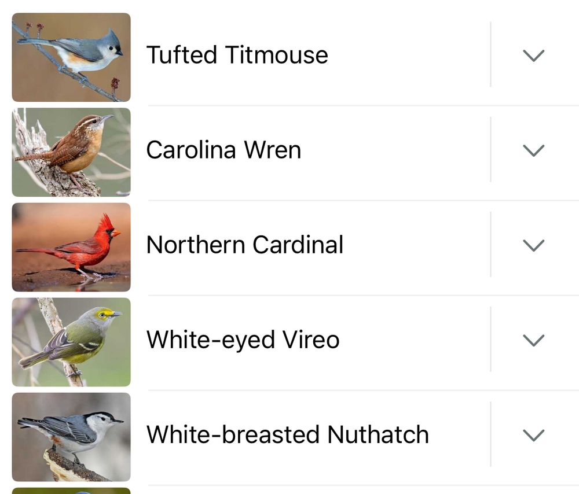Image resolution: width=579 pixels, height=494 pixels.
Task: Expand the Tufted Titmouse row
Action: click(533, 55)
